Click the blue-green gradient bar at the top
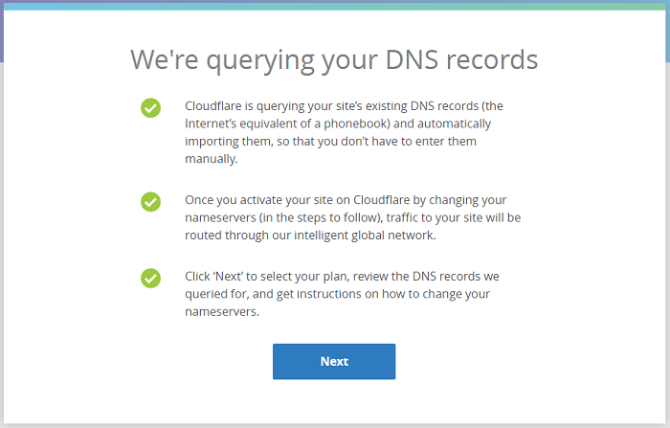 pyautogui.click(x=335, y=7)
